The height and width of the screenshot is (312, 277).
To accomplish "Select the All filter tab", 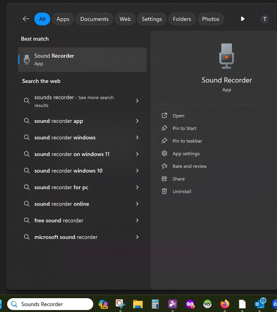I will click(x=42, y=19).
